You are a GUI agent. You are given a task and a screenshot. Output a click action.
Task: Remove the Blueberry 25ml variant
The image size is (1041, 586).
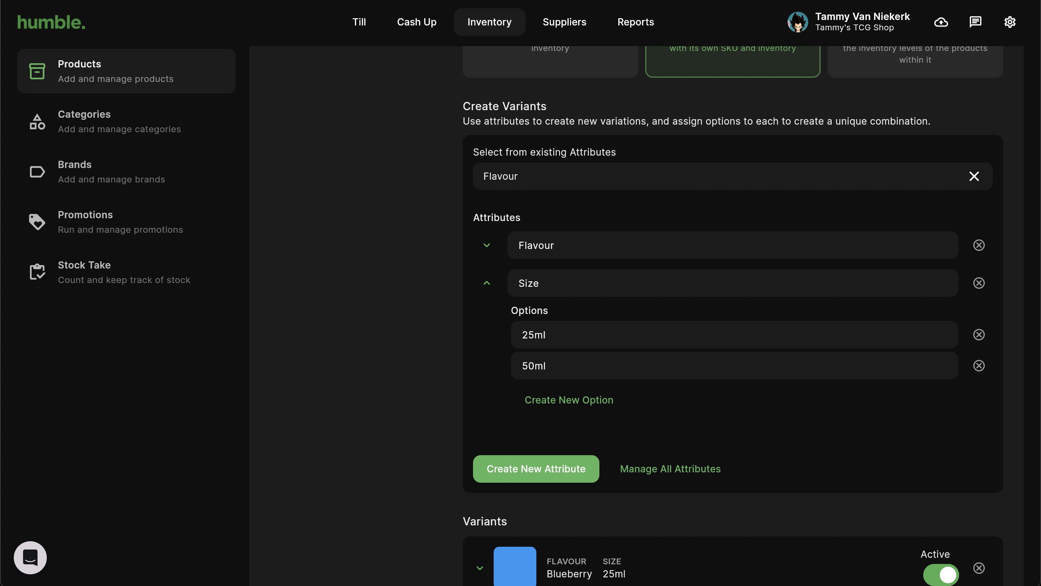click(978, 568)
